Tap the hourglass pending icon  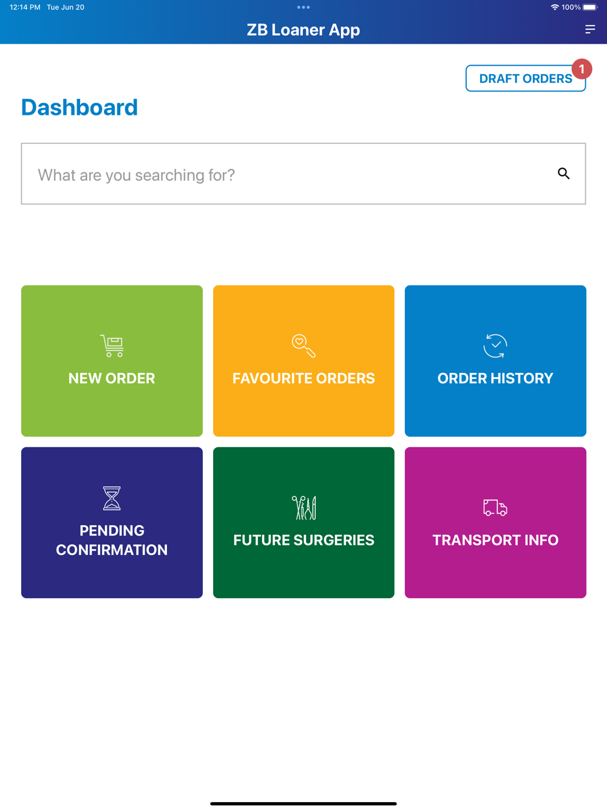(x=112, y=498)
